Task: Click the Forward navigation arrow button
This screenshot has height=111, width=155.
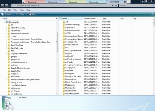Action: coord(6,5)
